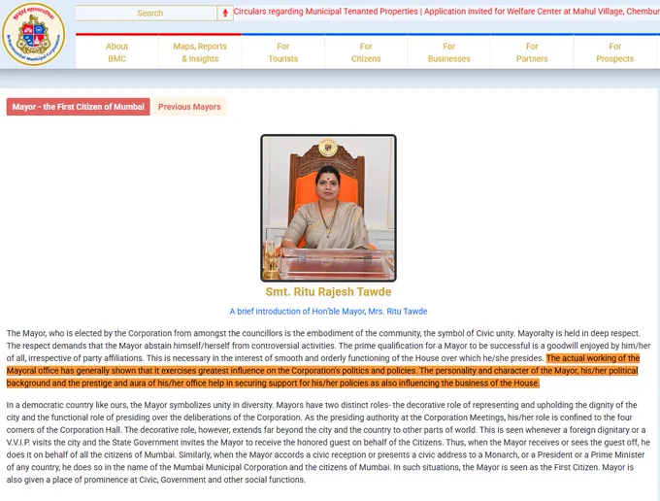Open the For Prospects menu
Image resolution: width=660 pixels, height=501 pixels.
pyautogui.click(x=614, y=52)
